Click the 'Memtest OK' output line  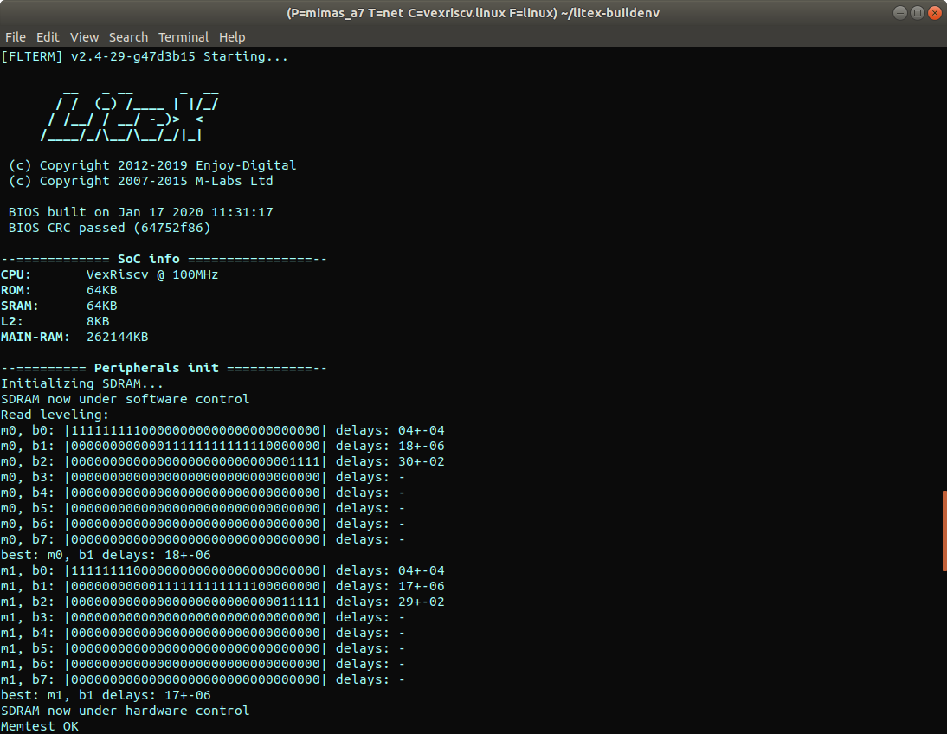[40, 726]
